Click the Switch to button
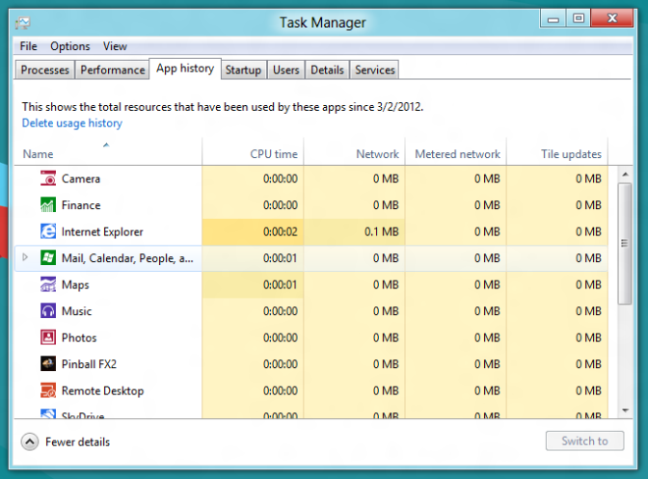 [585, 441]
